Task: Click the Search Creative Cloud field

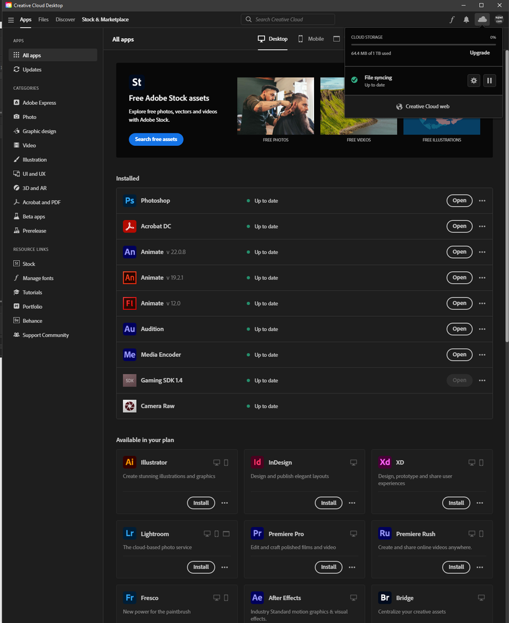Action: tap(288, 19)
